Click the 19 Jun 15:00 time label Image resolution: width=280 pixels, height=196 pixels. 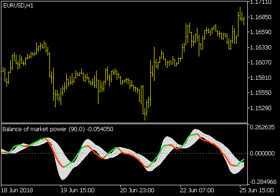[x=77, y=190]
